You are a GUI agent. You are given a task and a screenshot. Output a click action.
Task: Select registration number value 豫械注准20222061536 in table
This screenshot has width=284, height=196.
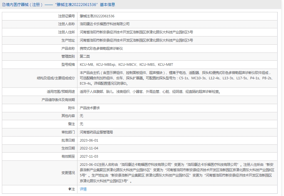point(97,16)
